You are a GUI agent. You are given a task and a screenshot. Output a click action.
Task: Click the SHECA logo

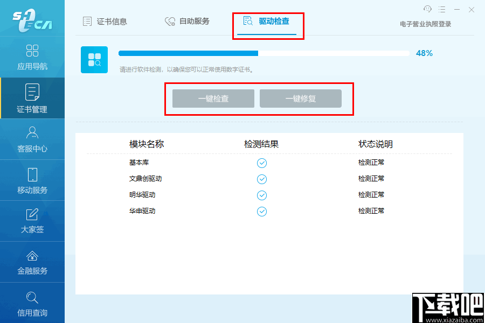pyautogui.click(x=32, y=20)
